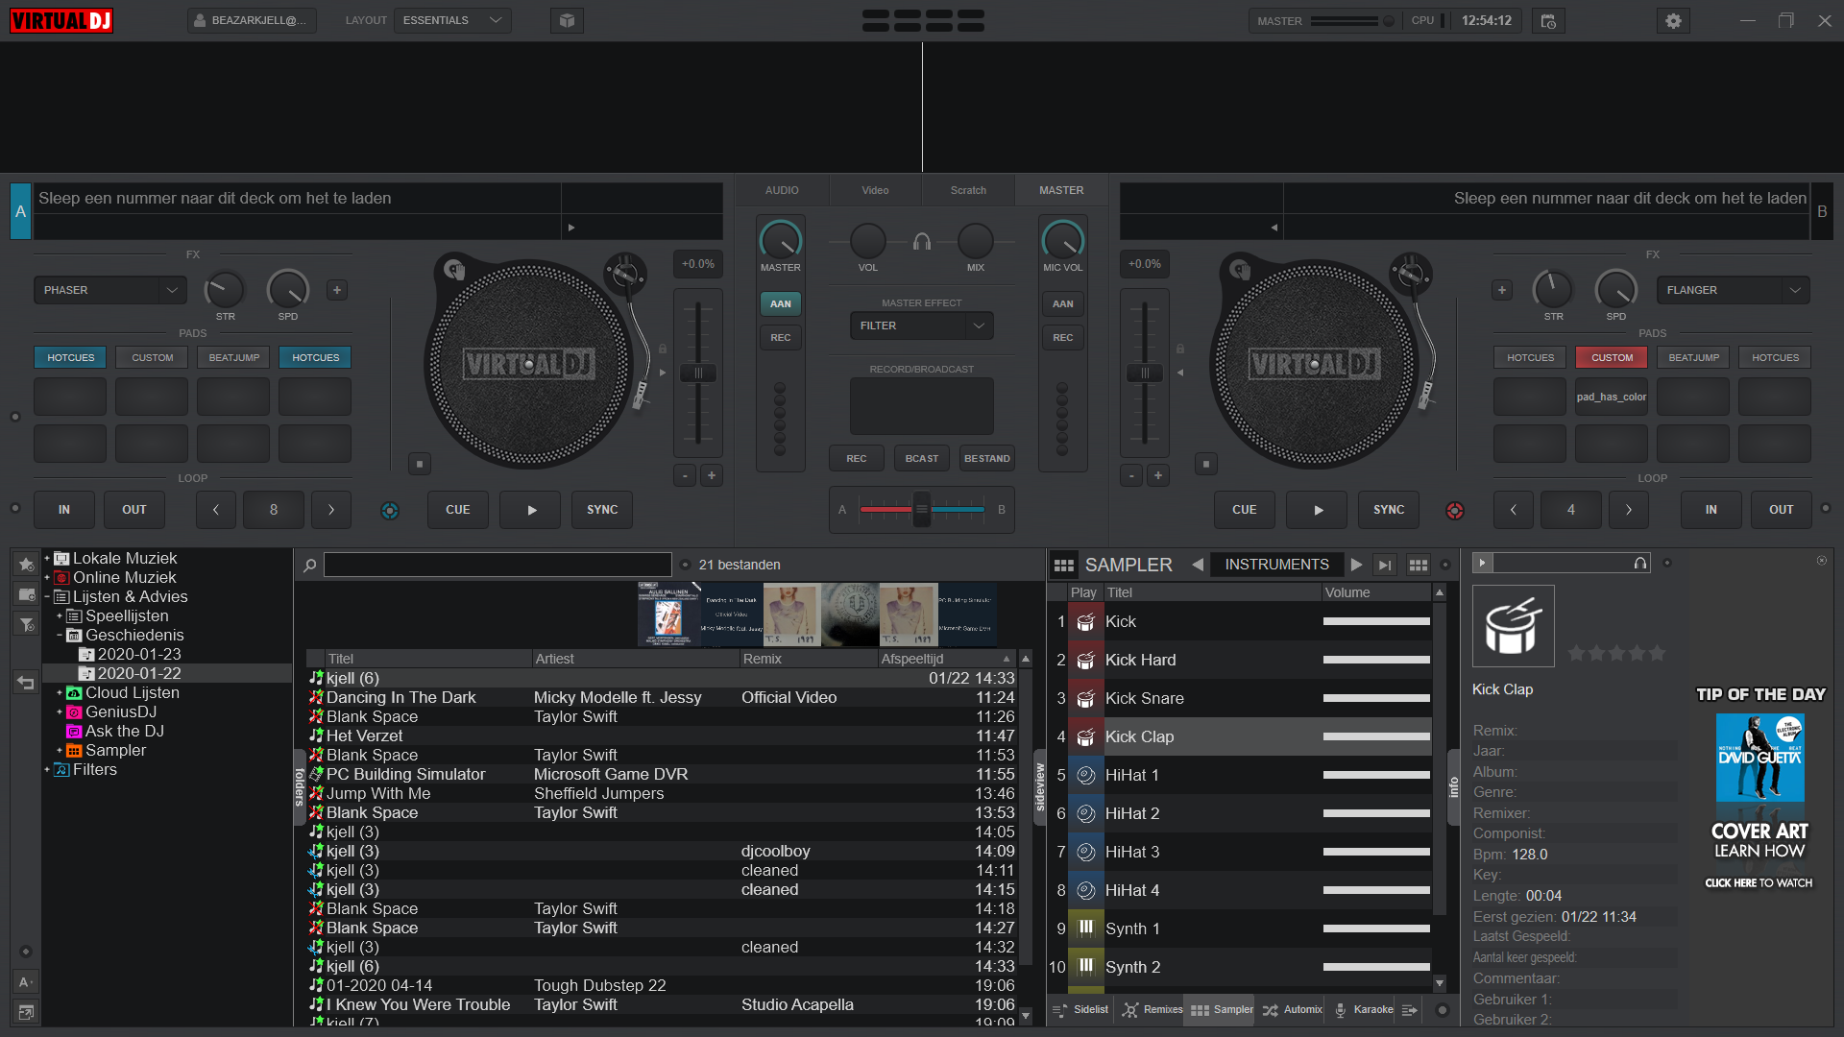
Task: Switch to the Scratch mixer tab
Action: point(968,190)
